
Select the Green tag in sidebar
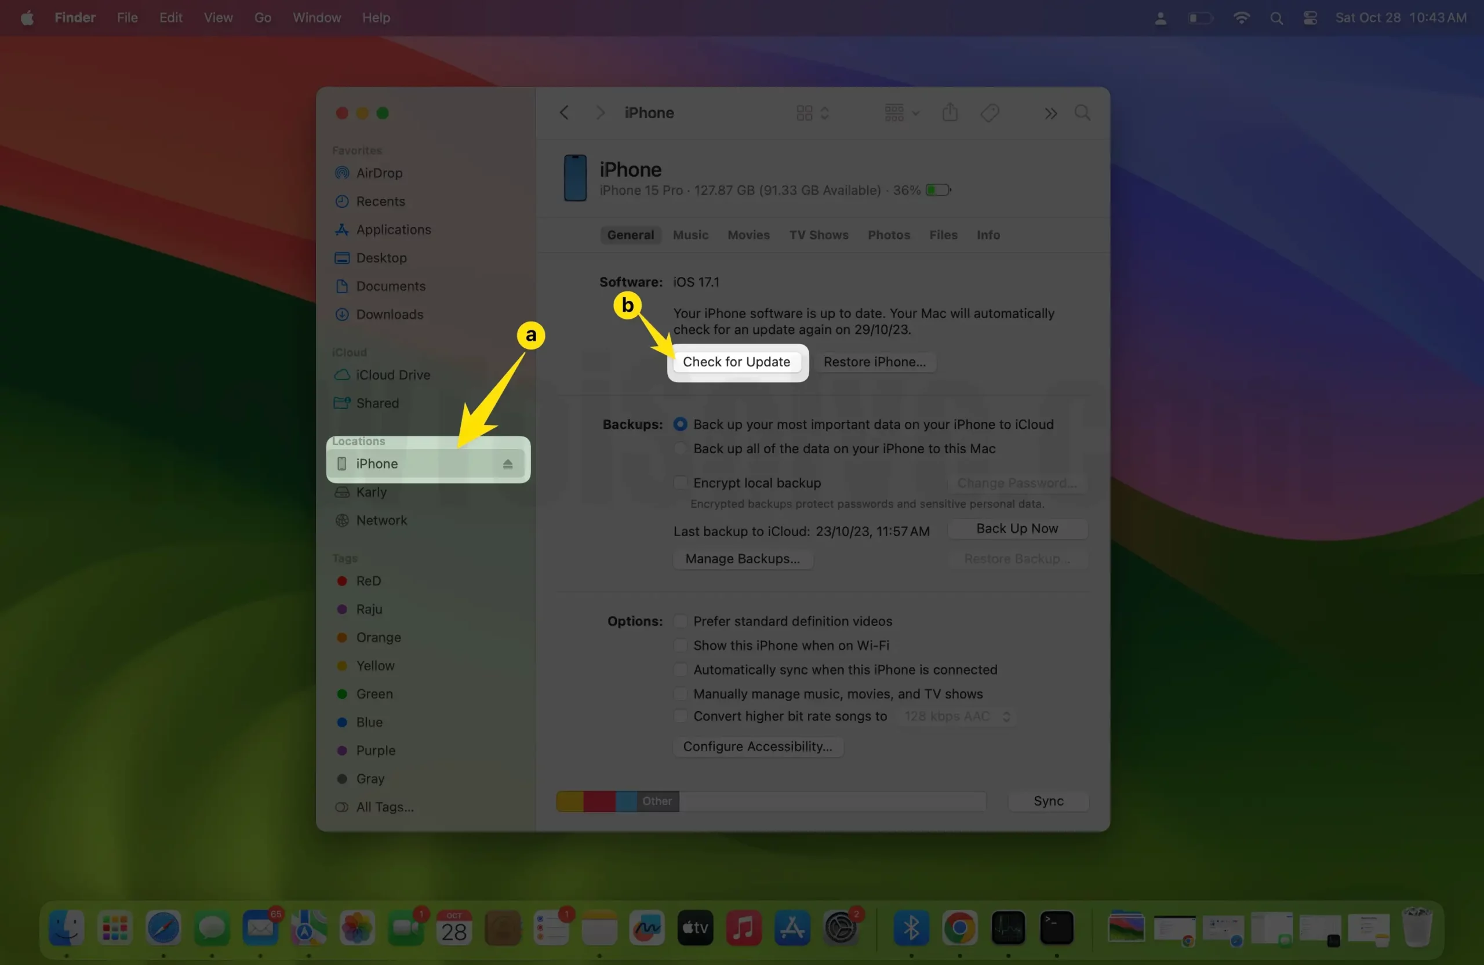pyautogui.click(x=374, y=694)
